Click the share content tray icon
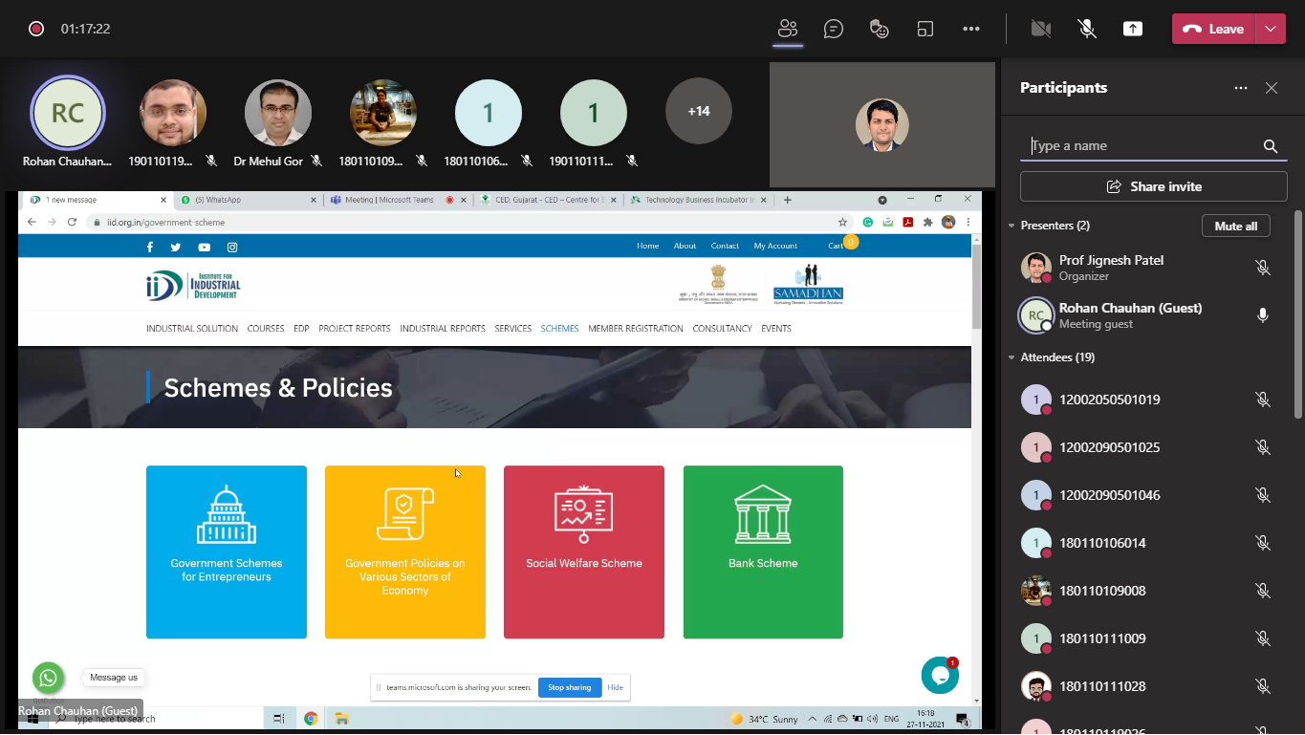This screenshot has width=1305, height=735. pos(1133,29)
